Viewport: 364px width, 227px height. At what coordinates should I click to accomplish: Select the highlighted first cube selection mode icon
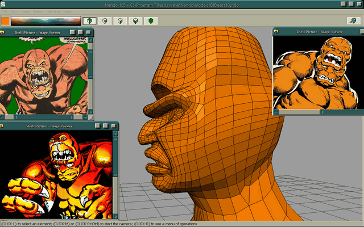(x=89, y=21)
